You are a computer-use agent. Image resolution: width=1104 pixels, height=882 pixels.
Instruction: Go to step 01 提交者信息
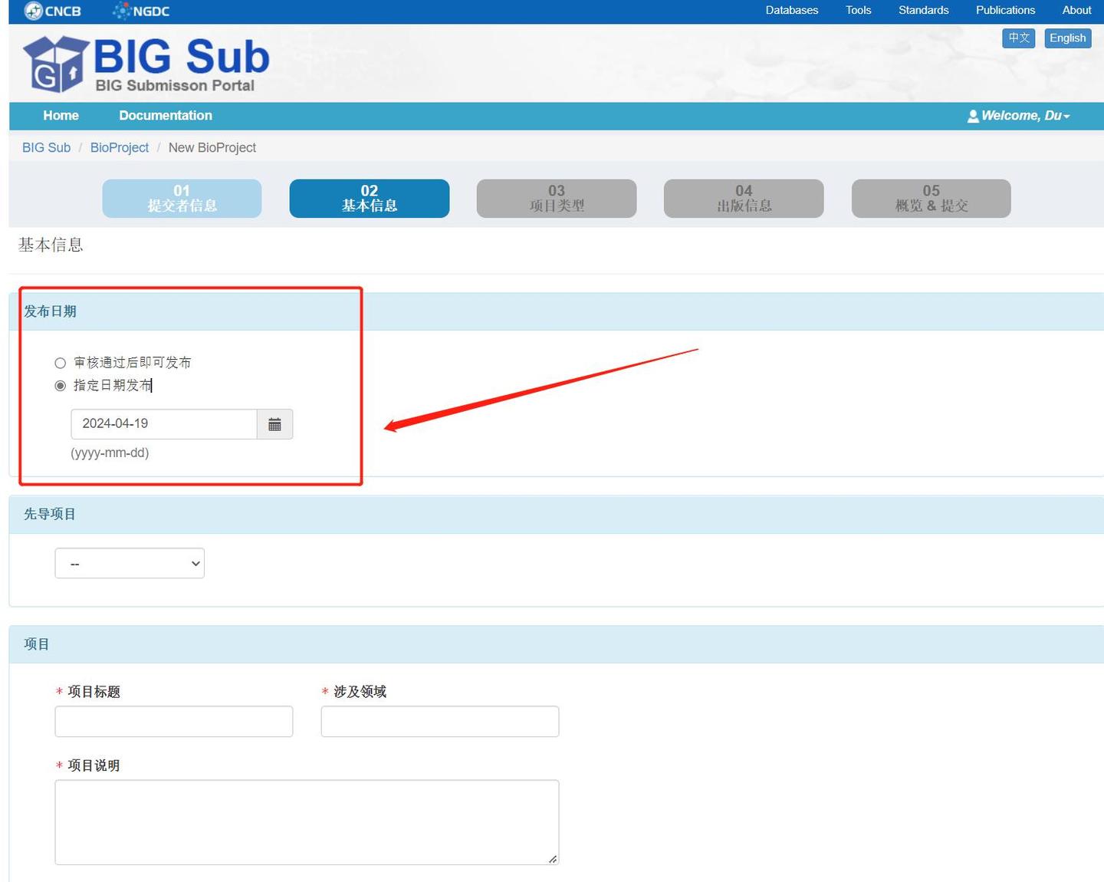click(182, 199)
